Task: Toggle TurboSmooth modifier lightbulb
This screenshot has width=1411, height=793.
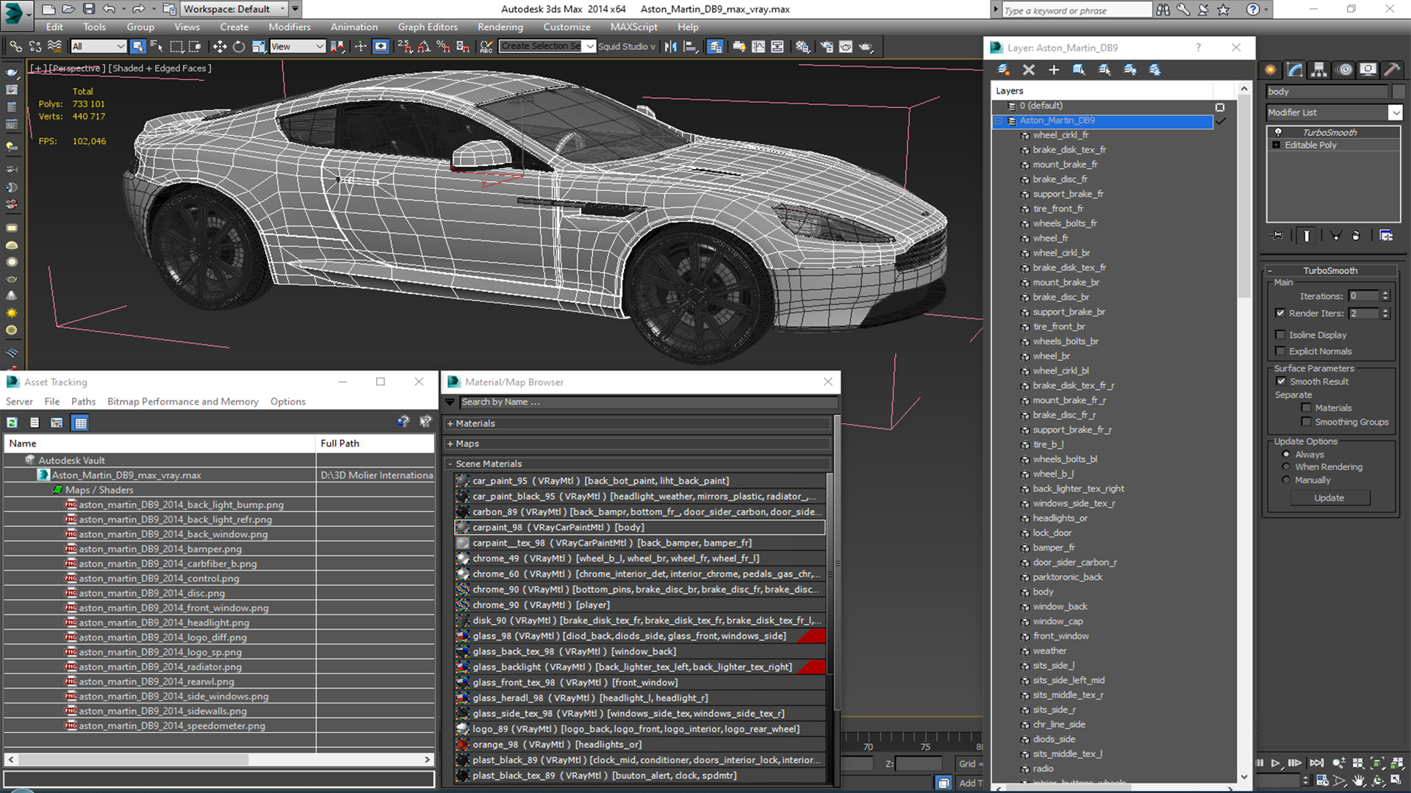Action: [x=1278, y=132]
